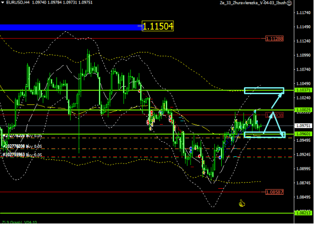This screenshot has height=225, width=314.
Task: Select the lower cyan rectangle near 1.09601
Action: pos(264,135)
